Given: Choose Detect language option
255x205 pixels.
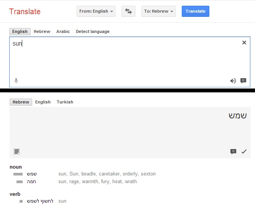Looking at the screenshot, I should [x=92, y=31].
